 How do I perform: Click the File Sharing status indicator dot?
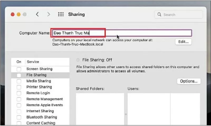(78, 60)
